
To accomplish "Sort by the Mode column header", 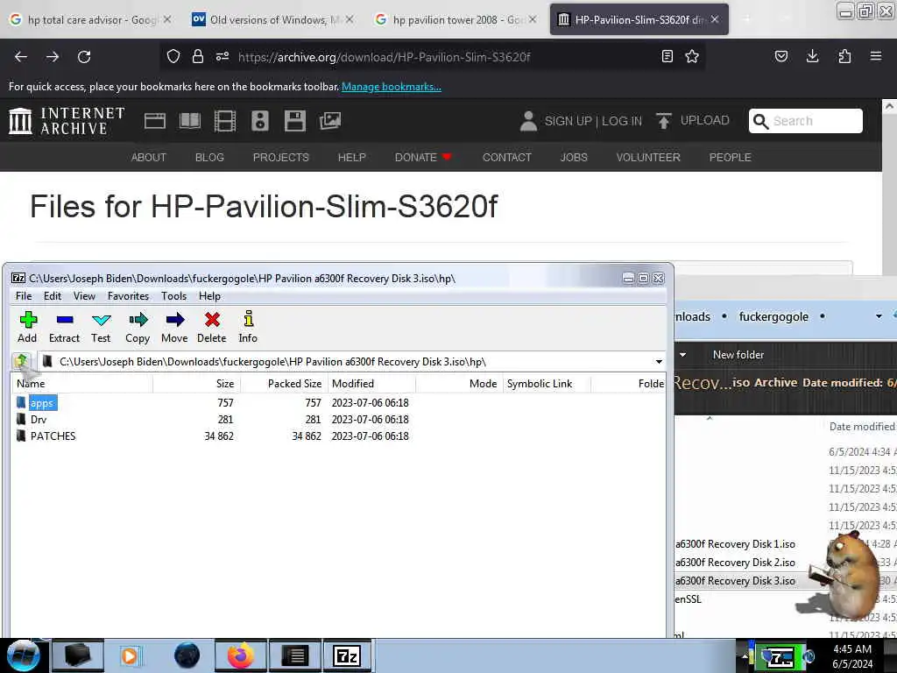I will (x=459, y=384).
